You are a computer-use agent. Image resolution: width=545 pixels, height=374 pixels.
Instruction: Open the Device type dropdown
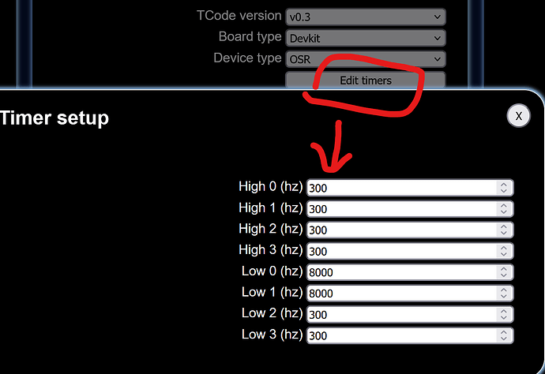click(x=365, y=59)
